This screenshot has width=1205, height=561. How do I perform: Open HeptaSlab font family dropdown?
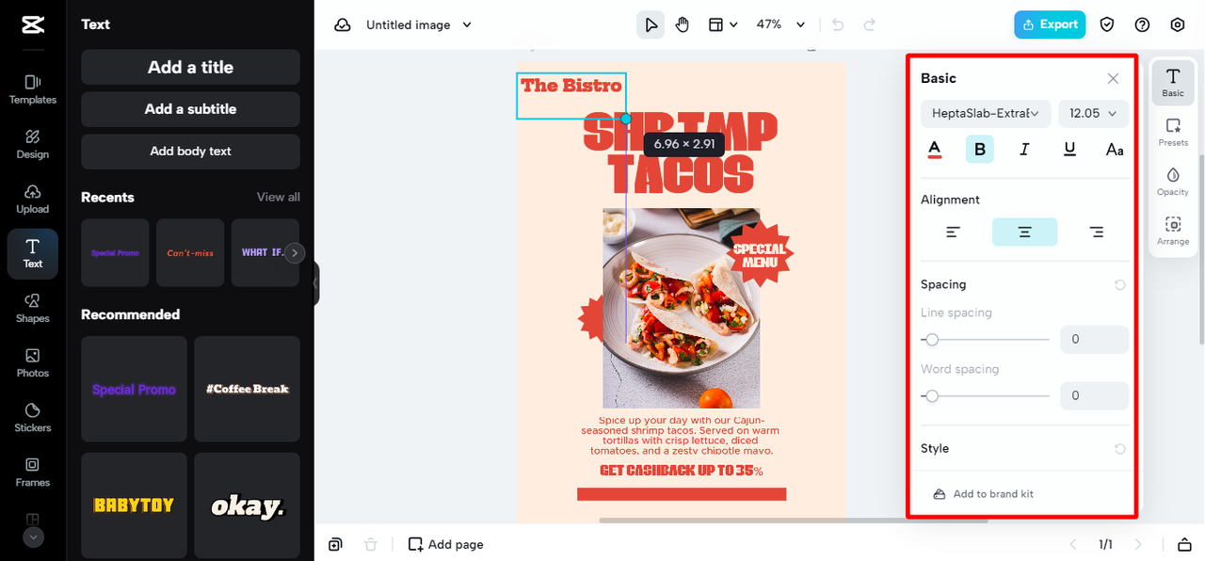pos(986,113)
